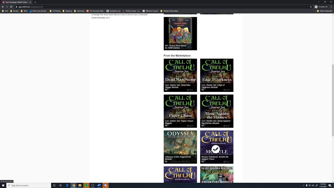Select the Lost Dungeon of Rickedness module
Viewport: 334px width, 188px height.
pos(217,174)
